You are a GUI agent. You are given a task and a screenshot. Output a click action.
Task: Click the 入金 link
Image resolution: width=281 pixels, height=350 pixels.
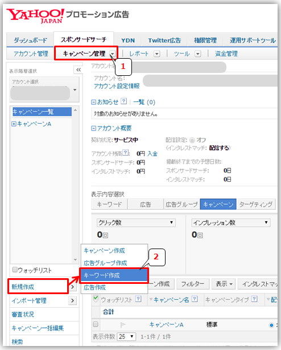[152, 154]
